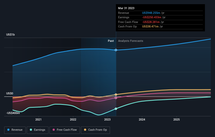Click the US$38.471m cash from op value
This screenshot has width=215, height=137.
coord(150,27)
